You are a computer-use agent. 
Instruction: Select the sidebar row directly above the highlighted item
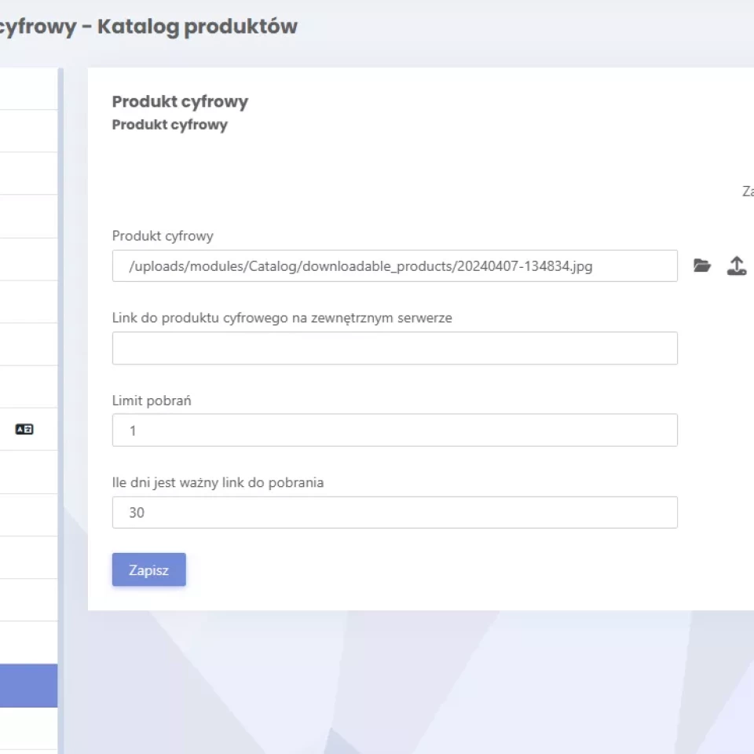pyautogui.click(x=28, y=643)
